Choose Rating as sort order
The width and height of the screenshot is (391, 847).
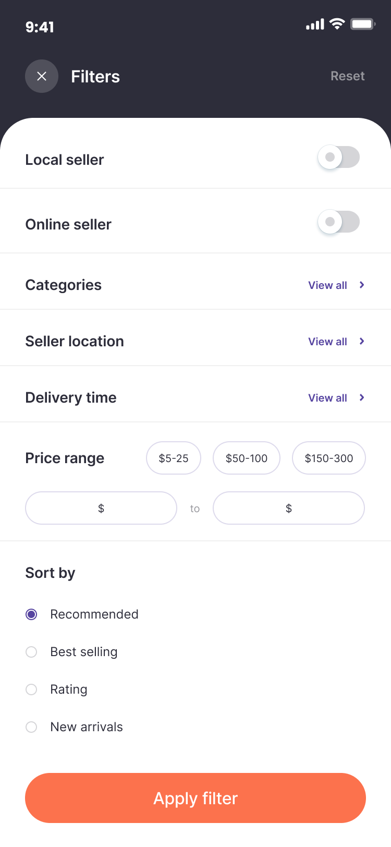click(31, 689)
